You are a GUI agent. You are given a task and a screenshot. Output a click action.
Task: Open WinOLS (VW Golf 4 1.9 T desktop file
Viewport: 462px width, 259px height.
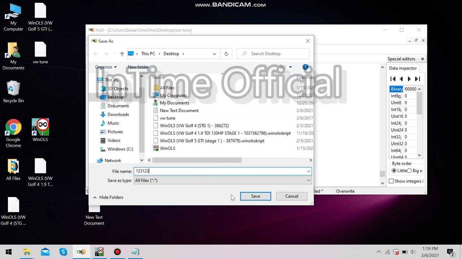[40, 173]
